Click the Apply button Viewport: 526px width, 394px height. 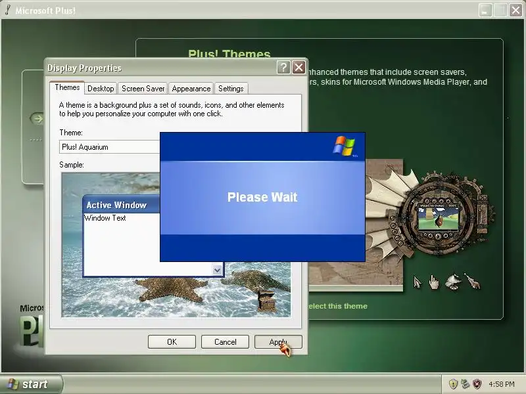pyautogui.click(x=278, y=341)
